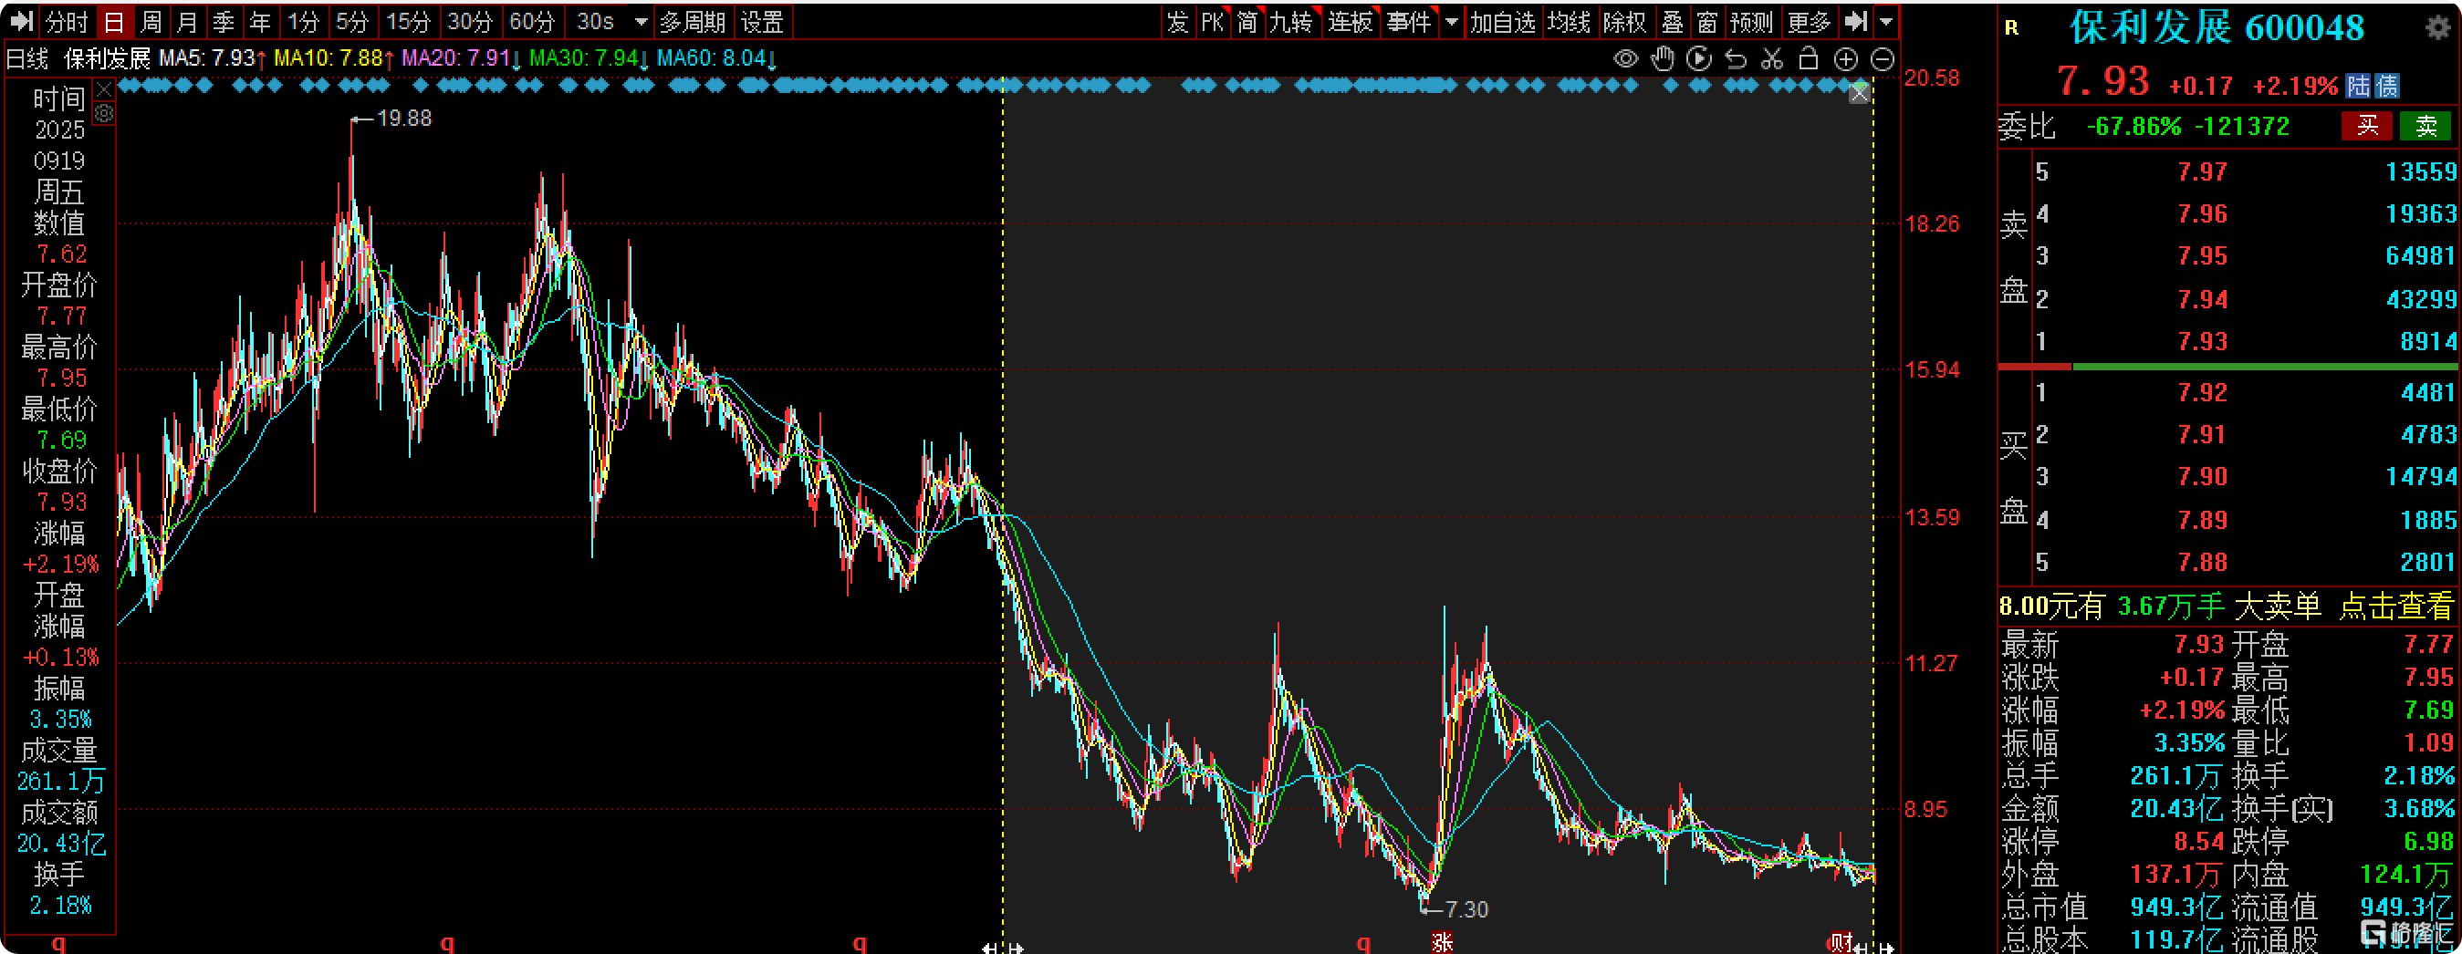
Task: Click the 张 marker on the chart's time axis
Action: pyautogui.click(x=1441, y=941)
